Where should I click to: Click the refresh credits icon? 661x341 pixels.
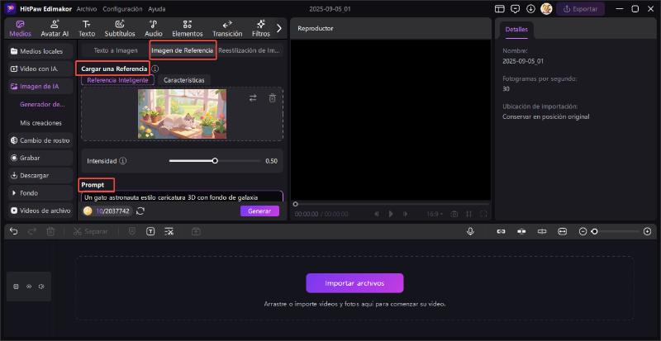(x=140, y=211)
